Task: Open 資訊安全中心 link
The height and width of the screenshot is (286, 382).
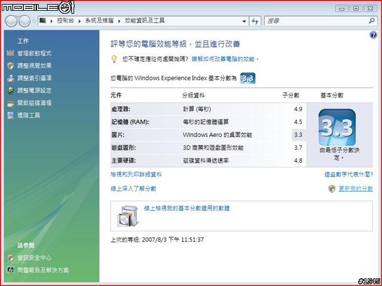Action: [x=35, y=258]
